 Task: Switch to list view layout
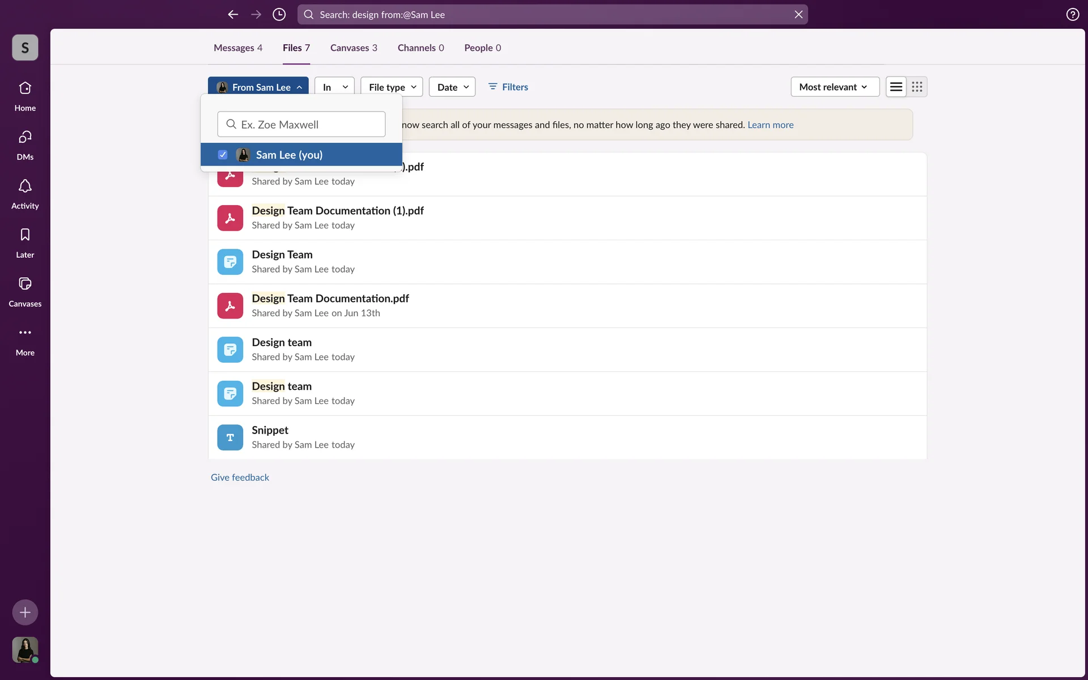896,87
